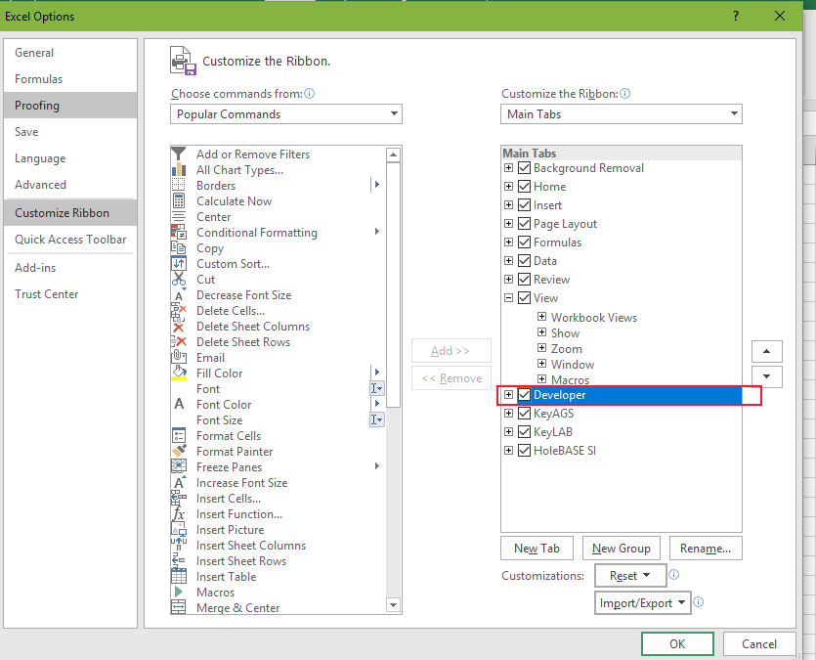Toggle the KeyAGS tab checkbox
Screen dimensions: 816x660
524,414
